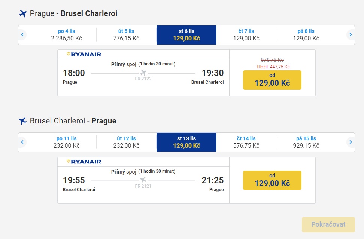Image resolution: width=364 pixels, height=239 pixels.
Task: Click the Ryanair logo on outbound flight
Action: (84, 55)
